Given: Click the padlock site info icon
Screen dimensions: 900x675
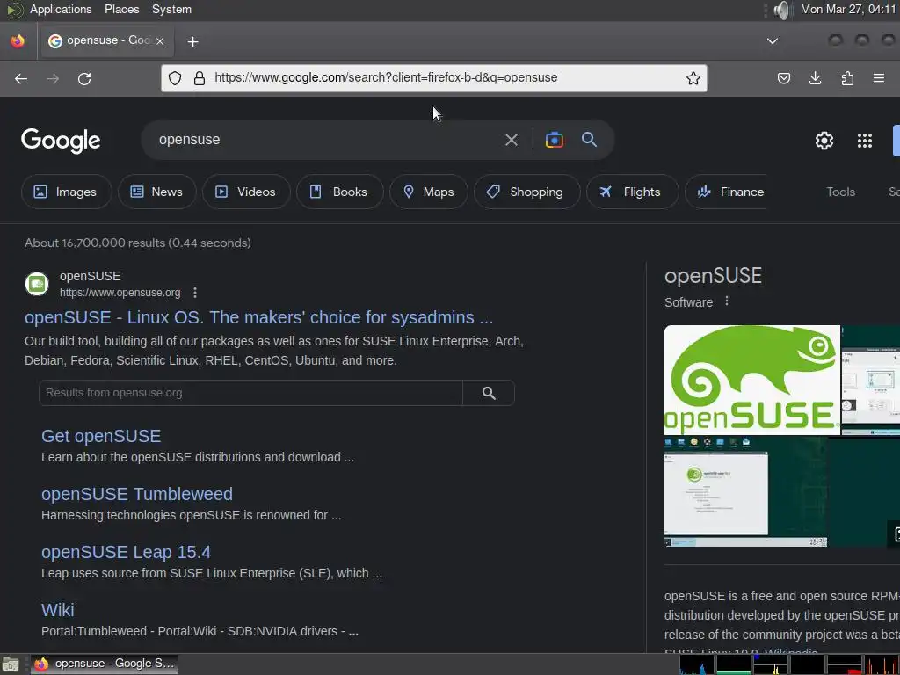Looking at the screenshot, I should [200, 78].
